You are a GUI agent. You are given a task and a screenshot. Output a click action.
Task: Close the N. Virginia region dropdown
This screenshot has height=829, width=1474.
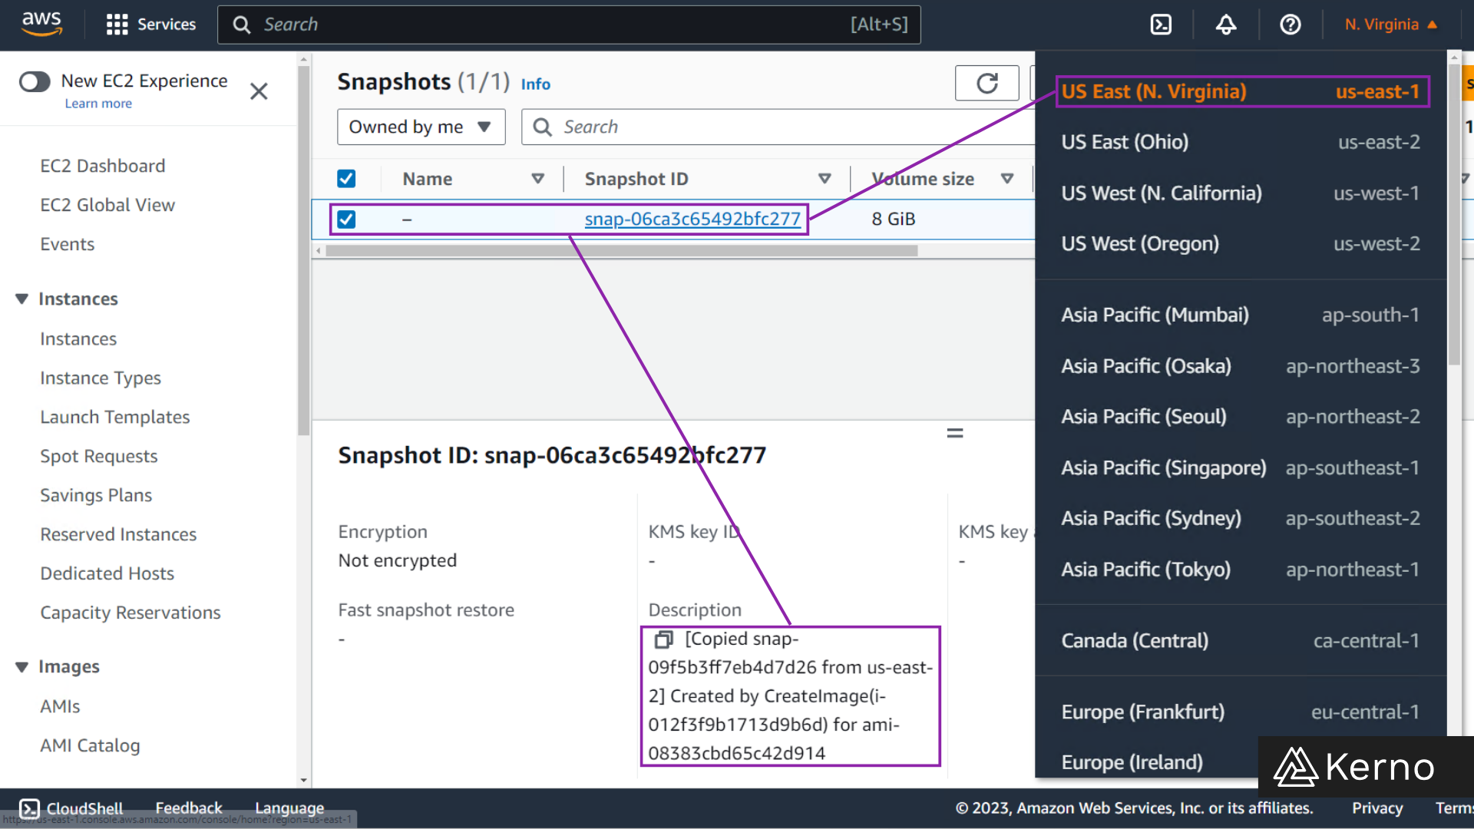1391,25
